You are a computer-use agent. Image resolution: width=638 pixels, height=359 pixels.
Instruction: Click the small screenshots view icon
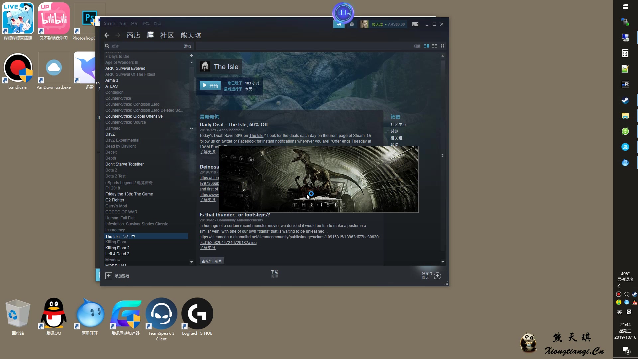point(442,46)
